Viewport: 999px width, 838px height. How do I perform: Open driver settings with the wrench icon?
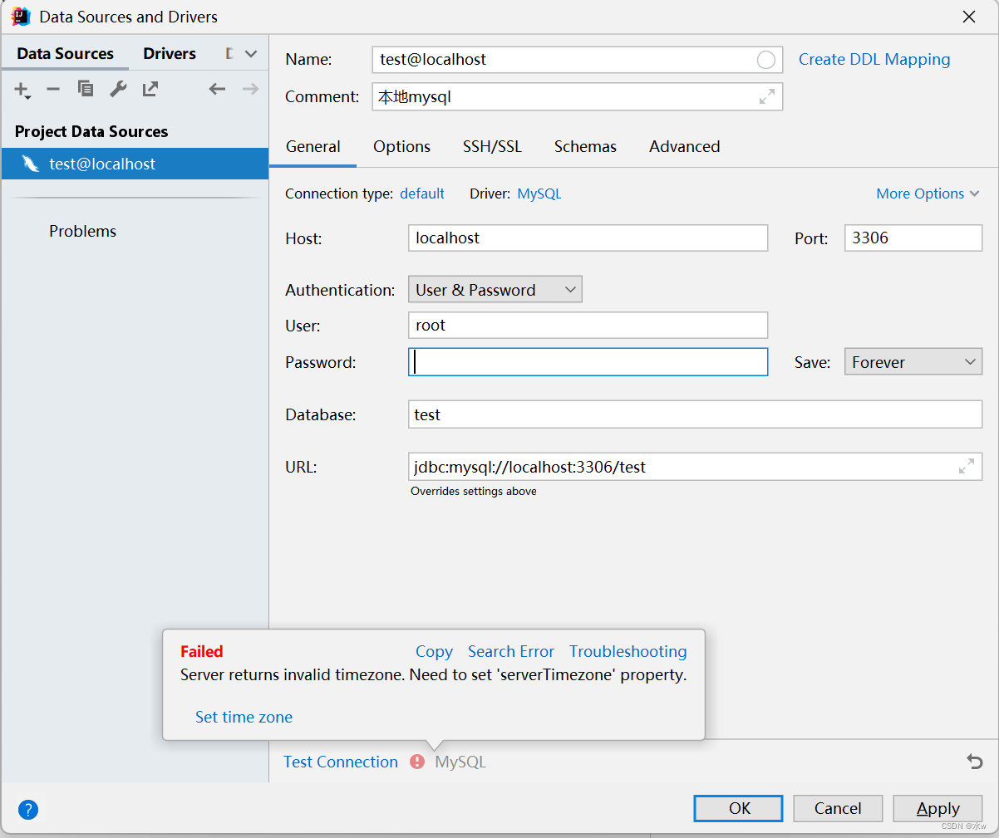(117, 89)
